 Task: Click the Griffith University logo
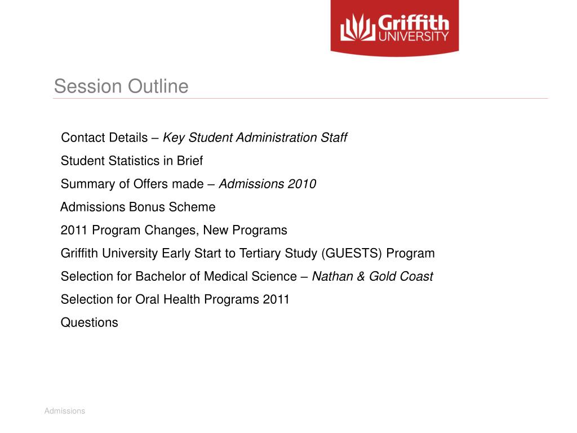394,28
